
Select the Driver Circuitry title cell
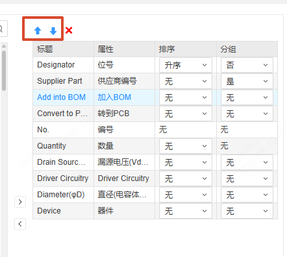point(63,178)
